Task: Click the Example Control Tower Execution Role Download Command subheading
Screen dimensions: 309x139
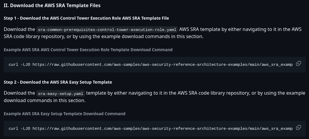Action: [x=88, y=50]
